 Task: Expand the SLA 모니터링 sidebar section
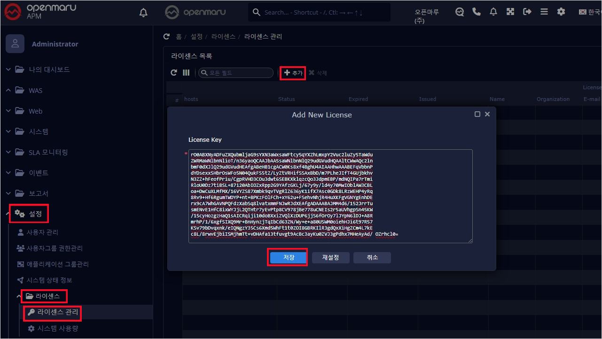pos(48,152)
